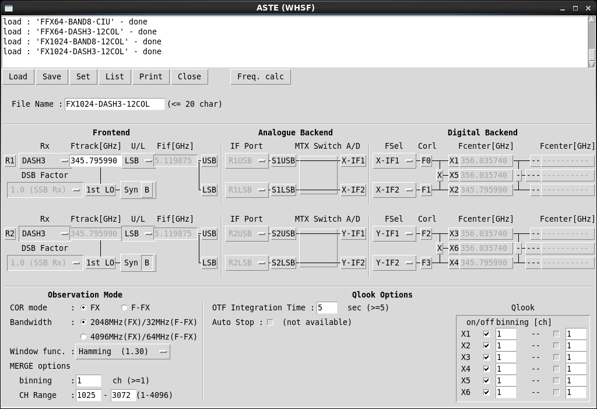Select 4096MHz(FX)/64MHz(F-FX) bandwidth
This screenshot has height=409, width=597.
tap(83, 337)
